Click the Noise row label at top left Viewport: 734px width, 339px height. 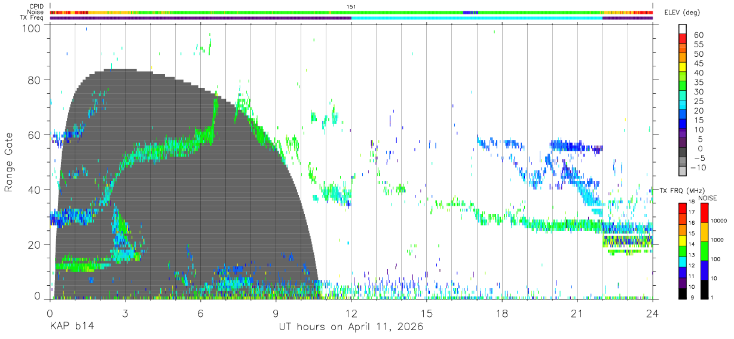pyautogui.click(x=36, y=12)
